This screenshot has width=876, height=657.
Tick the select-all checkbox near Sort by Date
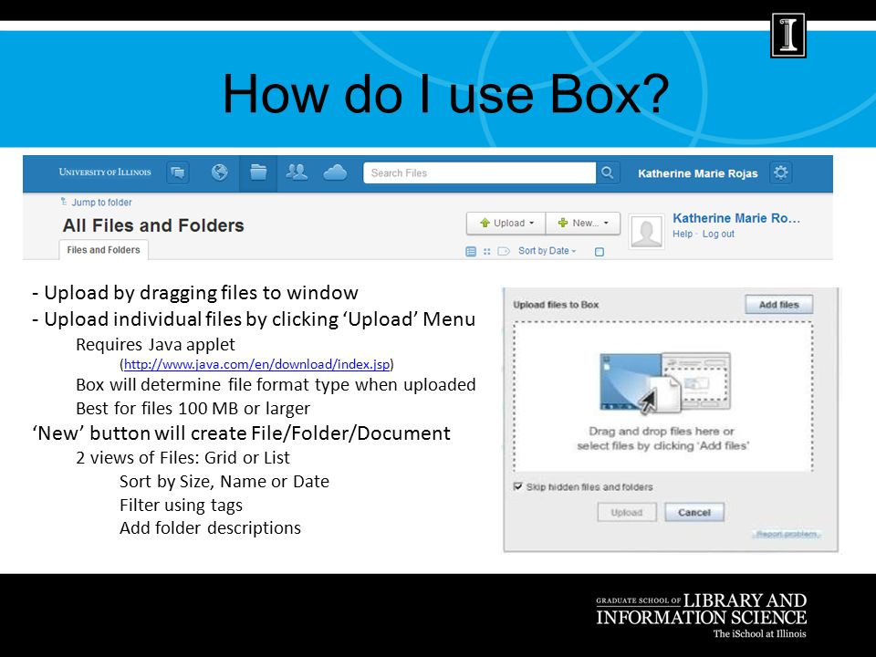600,252
